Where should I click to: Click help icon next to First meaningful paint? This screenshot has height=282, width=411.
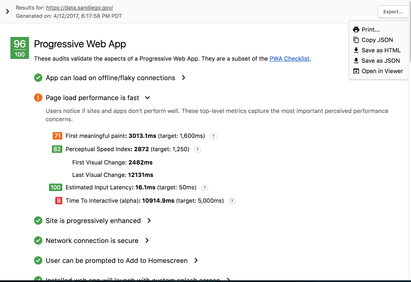coord(213,136)
